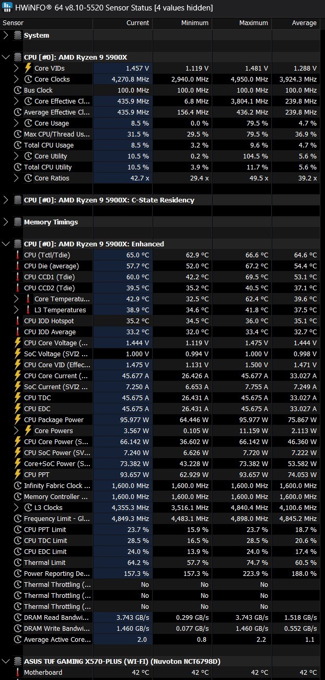The width and height of the screenshot is (325, 680).
Task: Expand the C-State Residency group
Action: 6,200
